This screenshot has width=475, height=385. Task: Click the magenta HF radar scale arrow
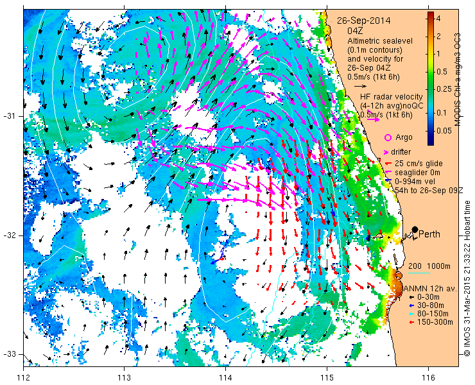click(373, 119)
